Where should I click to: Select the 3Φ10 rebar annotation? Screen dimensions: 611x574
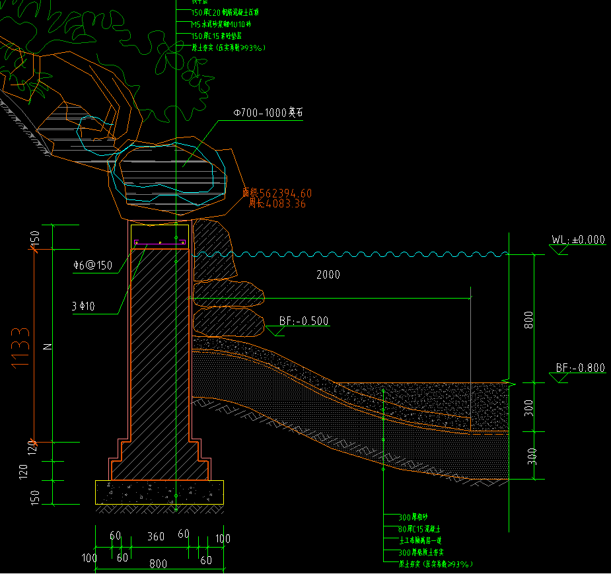(83, 306)
